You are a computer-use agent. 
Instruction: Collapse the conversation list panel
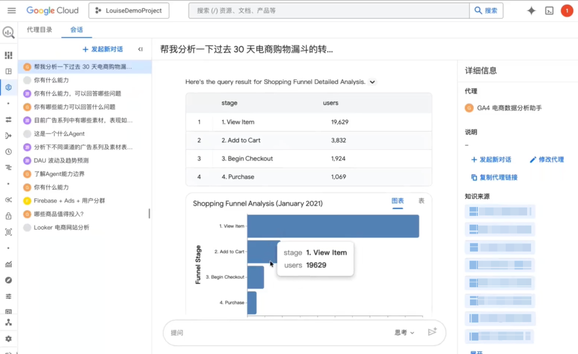click(140, 49)
